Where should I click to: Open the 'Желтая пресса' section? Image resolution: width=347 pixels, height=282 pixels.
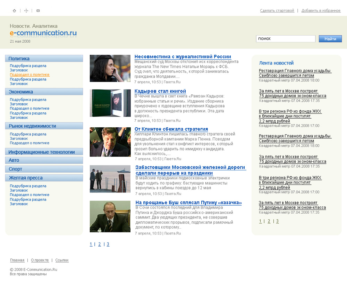tap(44, 178)
